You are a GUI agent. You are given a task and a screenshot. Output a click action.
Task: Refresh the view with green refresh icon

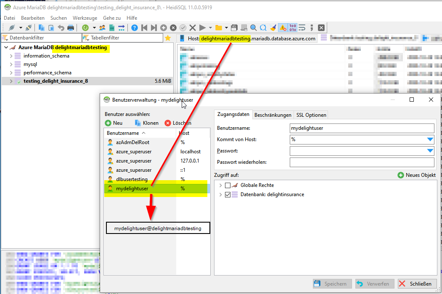click(x=85, y=27)
